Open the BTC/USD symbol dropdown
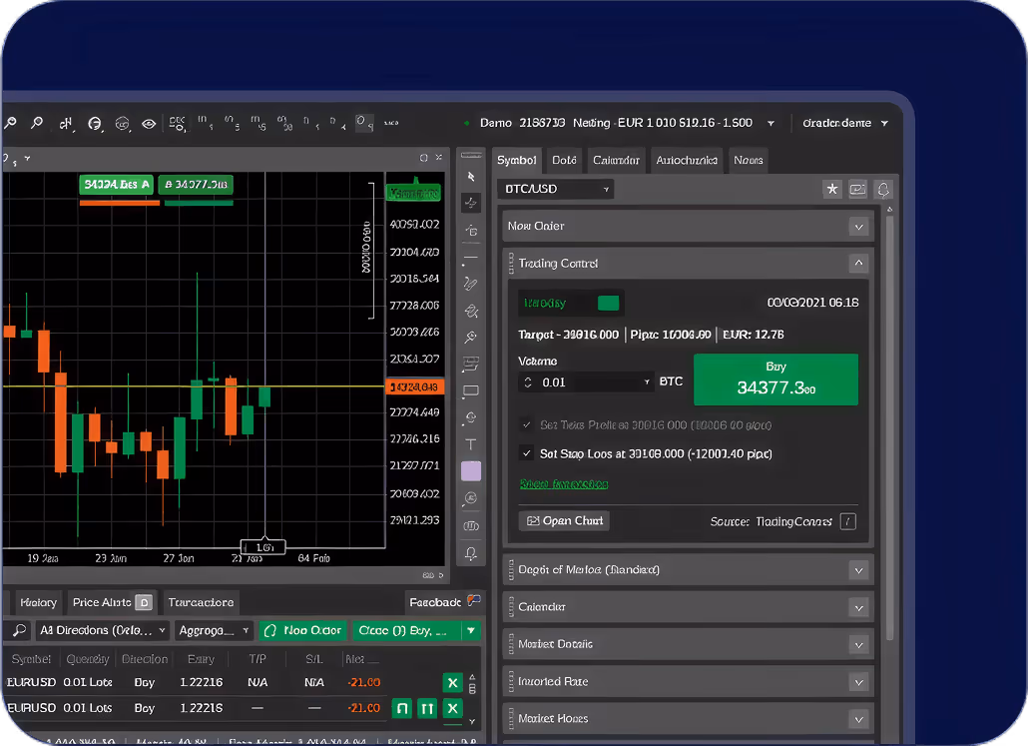 click(556, 189)
